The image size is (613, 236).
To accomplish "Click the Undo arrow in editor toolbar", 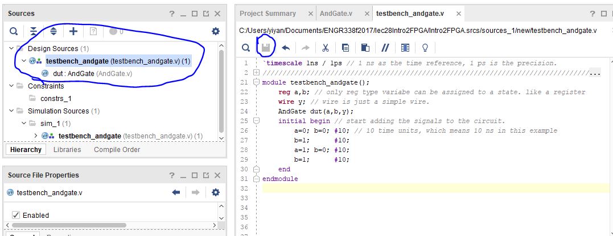I will 286,48.
